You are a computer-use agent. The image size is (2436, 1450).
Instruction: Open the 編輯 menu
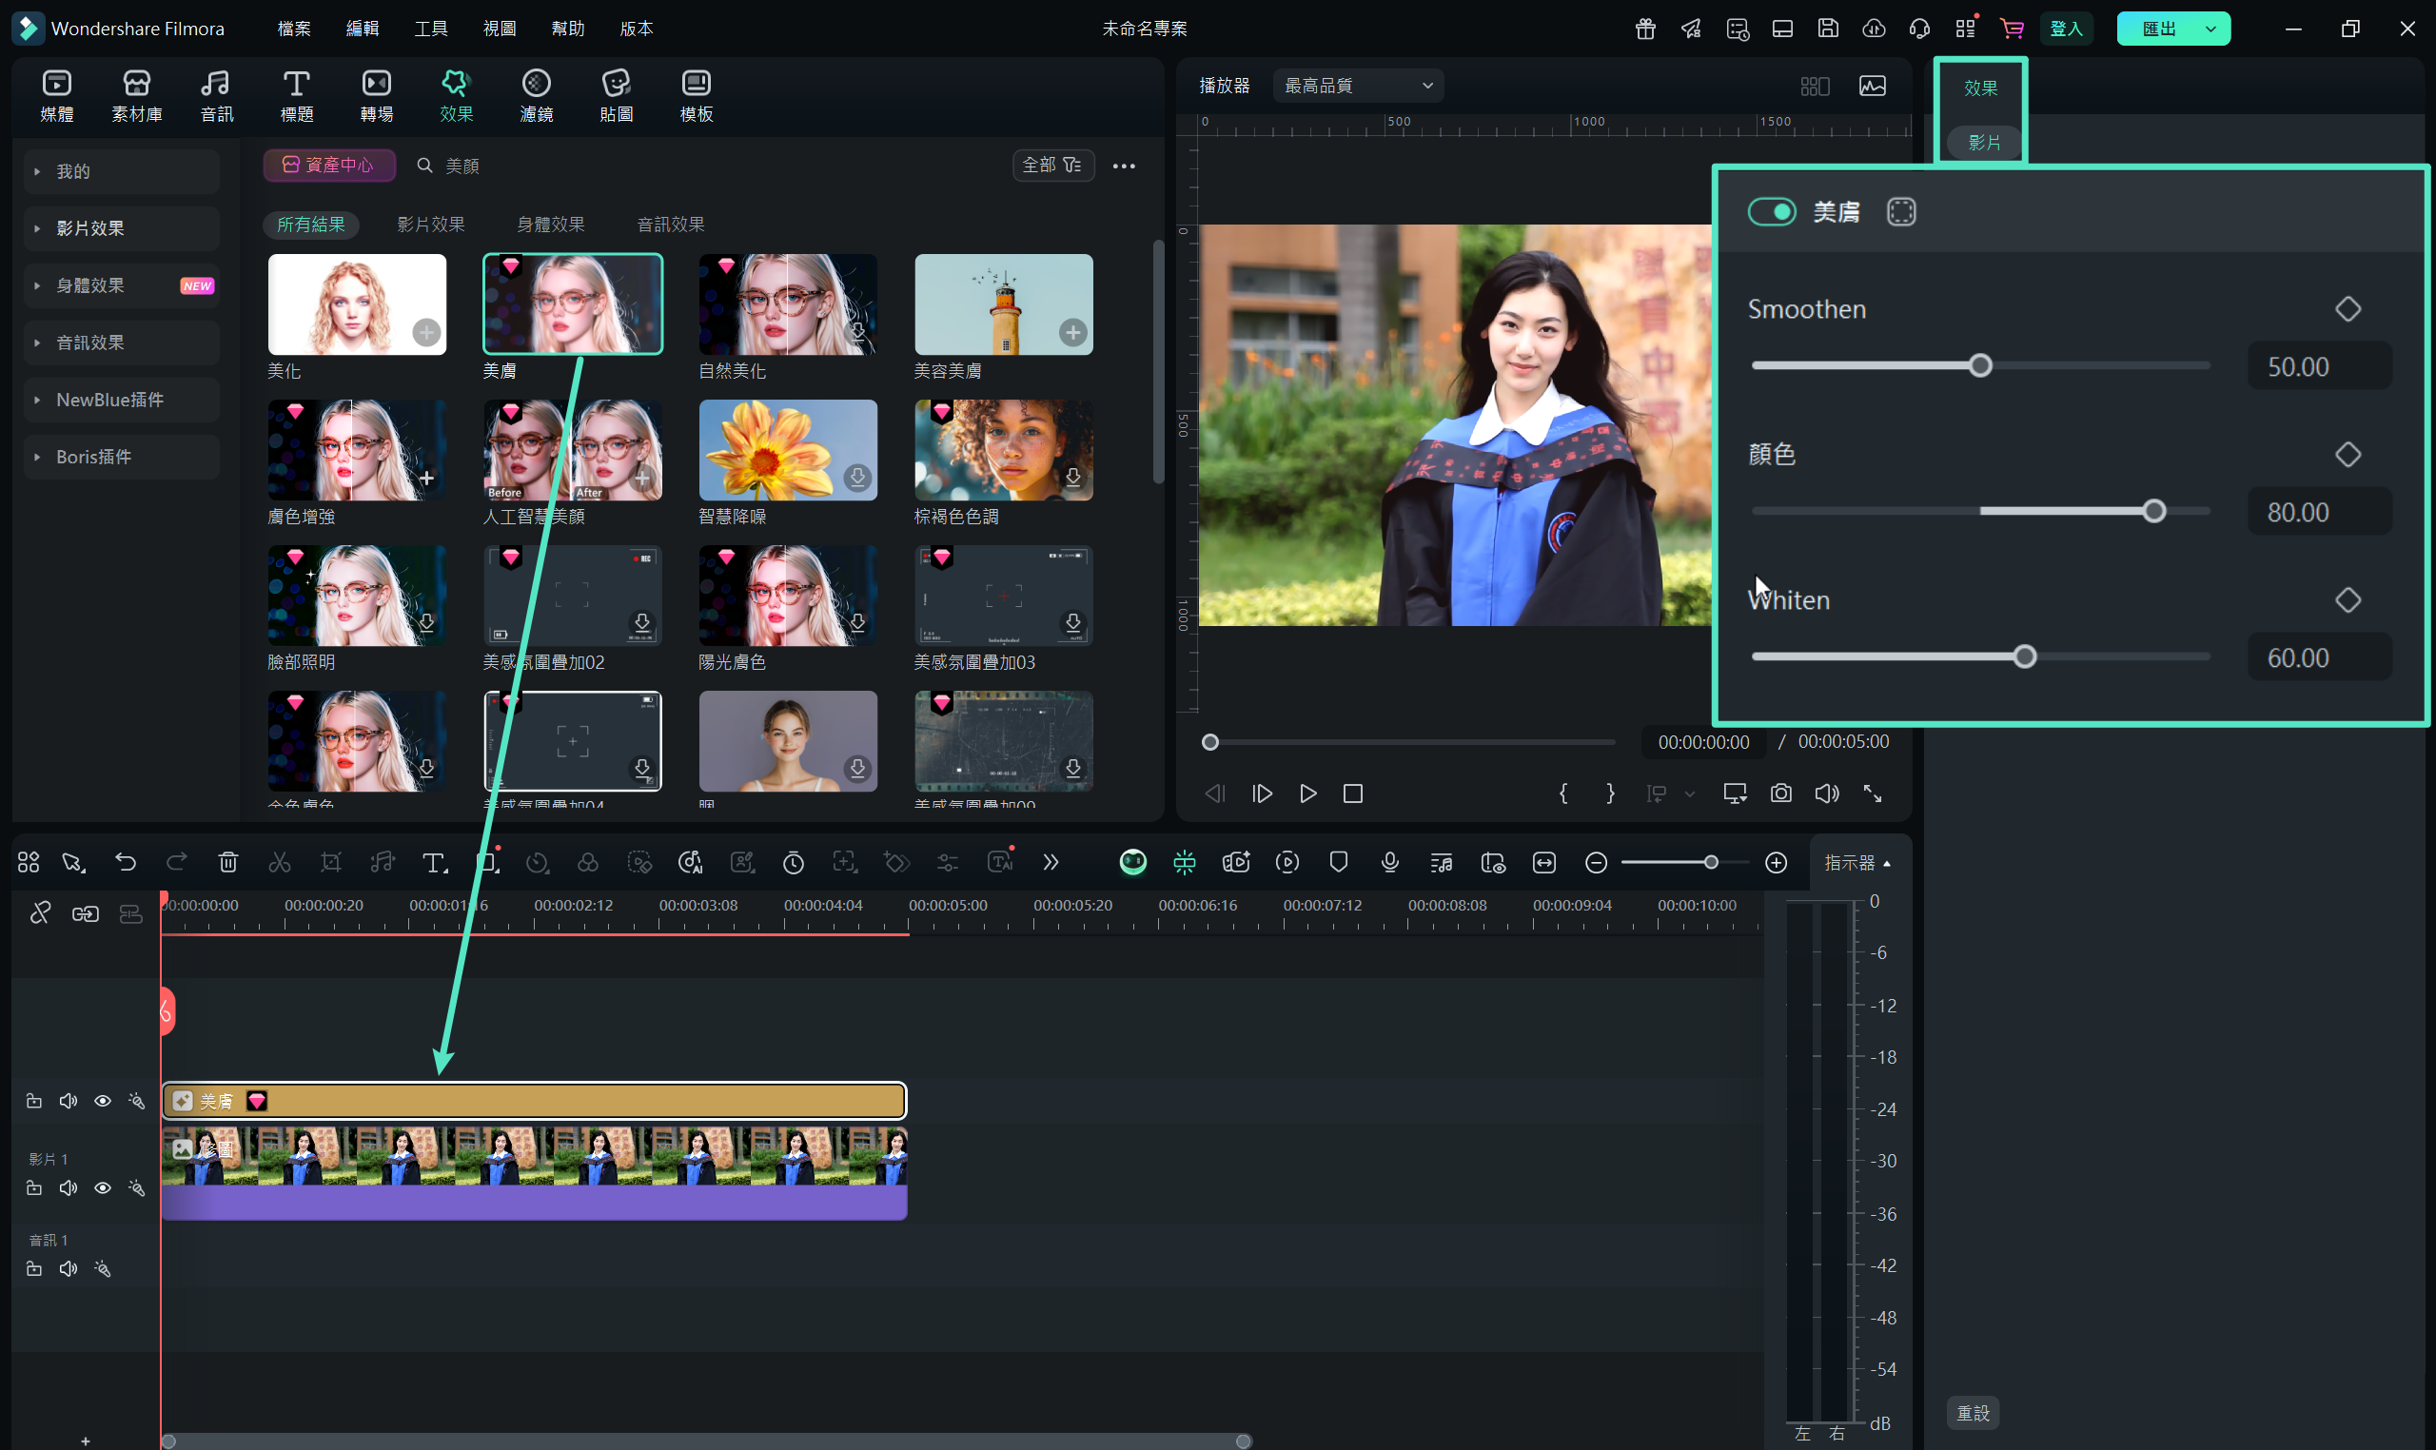363,29
